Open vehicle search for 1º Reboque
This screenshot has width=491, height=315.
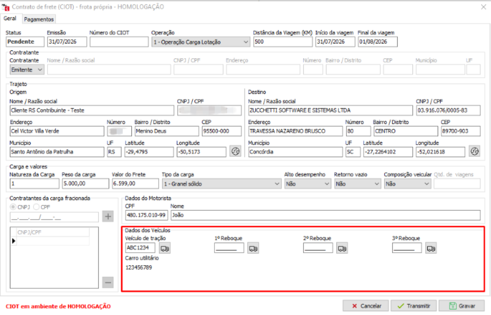coord(253,248)
